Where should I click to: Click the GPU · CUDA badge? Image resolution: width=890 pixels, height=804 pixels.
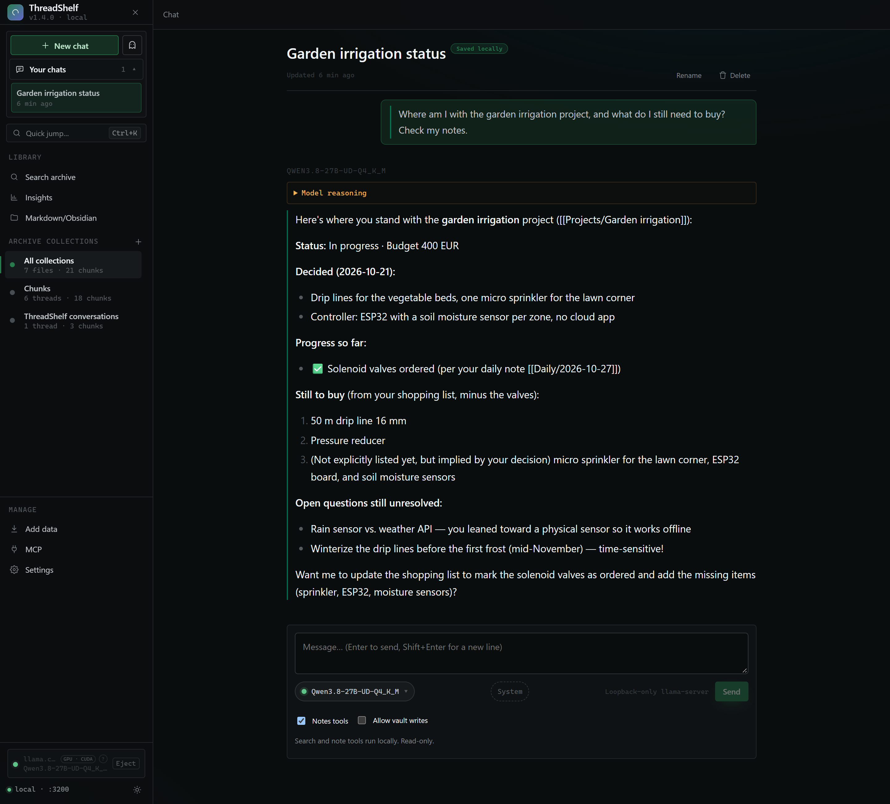tap(78, 759)
